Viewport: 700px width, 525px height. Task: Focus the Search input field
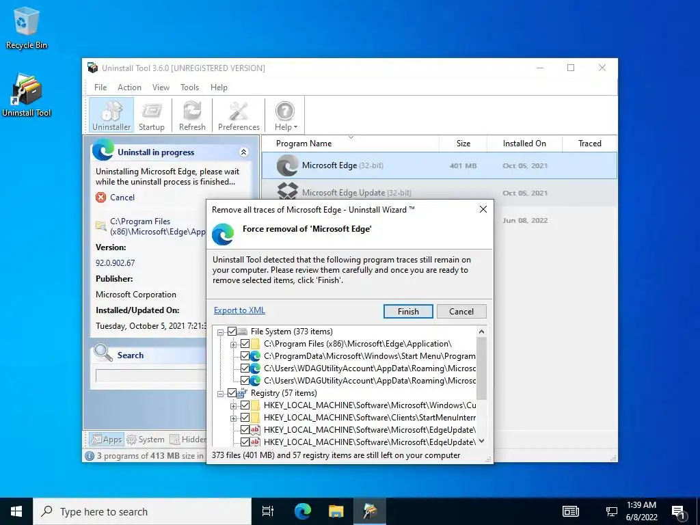click(151, 376)
